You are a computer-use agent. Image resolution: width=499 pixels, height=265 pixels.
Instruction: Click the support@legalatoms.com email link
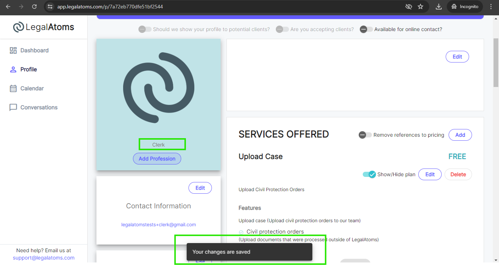coord(43,258)
